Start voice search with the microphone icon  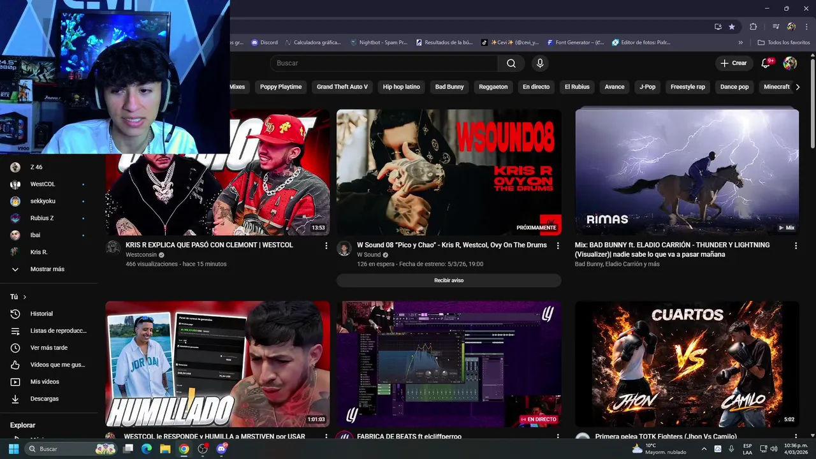coord(540,63)
